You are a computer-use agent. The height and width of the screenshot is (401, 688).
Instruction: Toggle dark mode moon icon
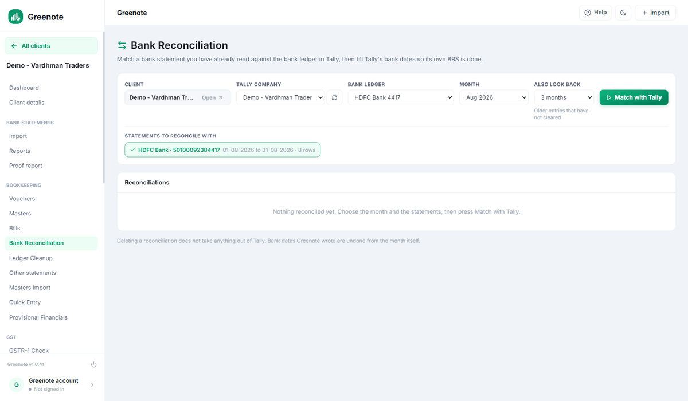coord(623,13)
